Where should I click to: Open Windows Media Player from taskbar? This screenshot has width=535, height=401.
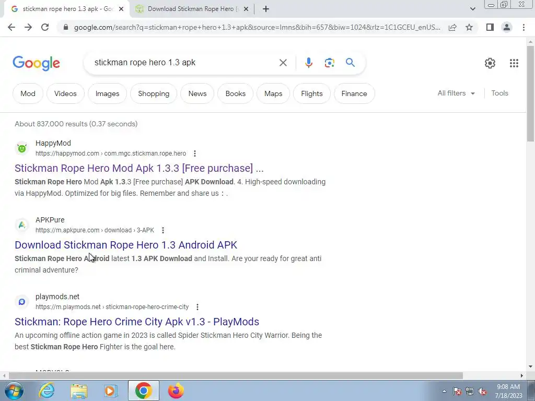click(110, 391)
